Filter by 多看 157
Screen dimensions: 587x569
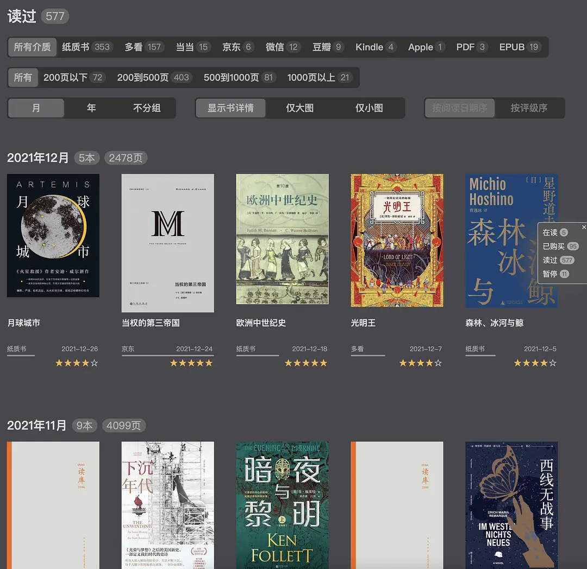pyautogui.click(x=143, y=47)
